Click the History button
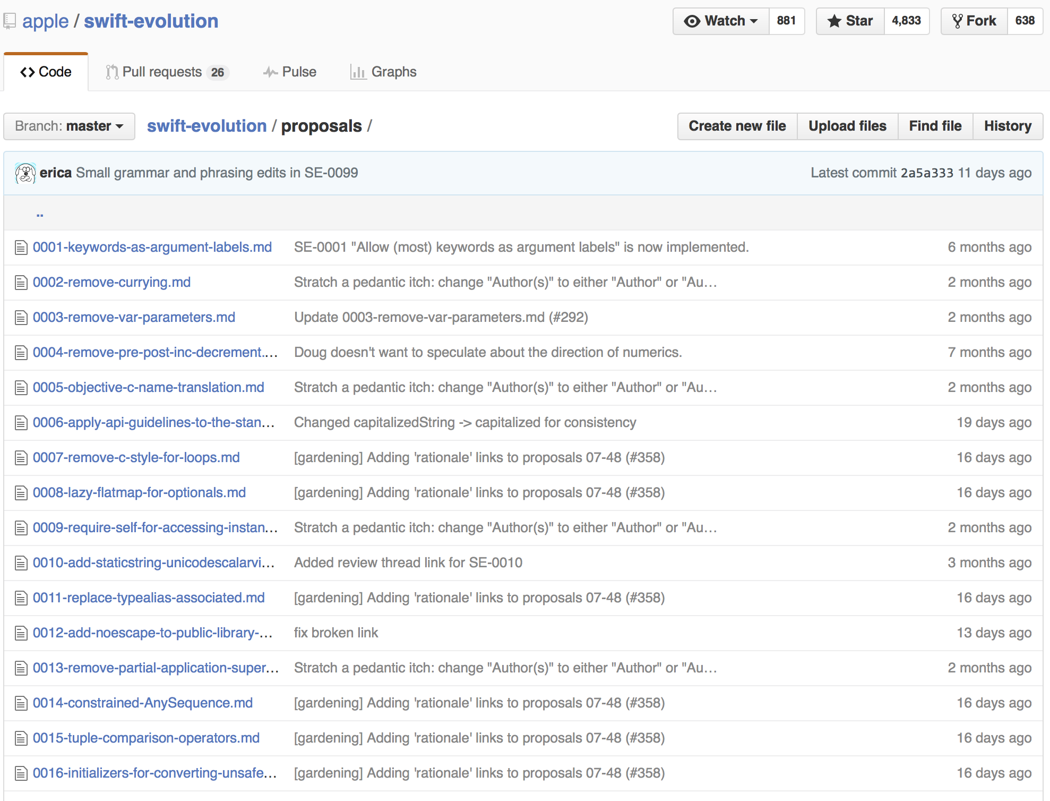The height and width of the screenshot is (801, 1050). tap(1008, 126)
